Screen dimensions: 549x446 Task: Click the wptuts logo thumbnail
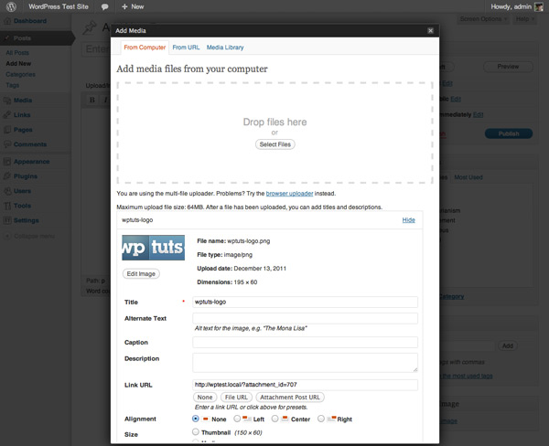[x=154, y=248]
